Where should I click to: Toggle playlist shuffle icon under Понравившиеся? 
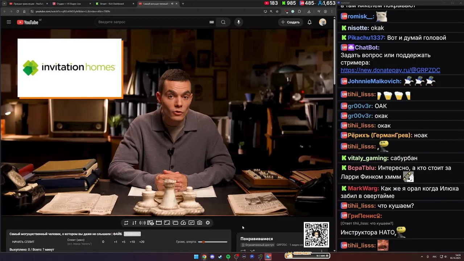pos(252,251)
